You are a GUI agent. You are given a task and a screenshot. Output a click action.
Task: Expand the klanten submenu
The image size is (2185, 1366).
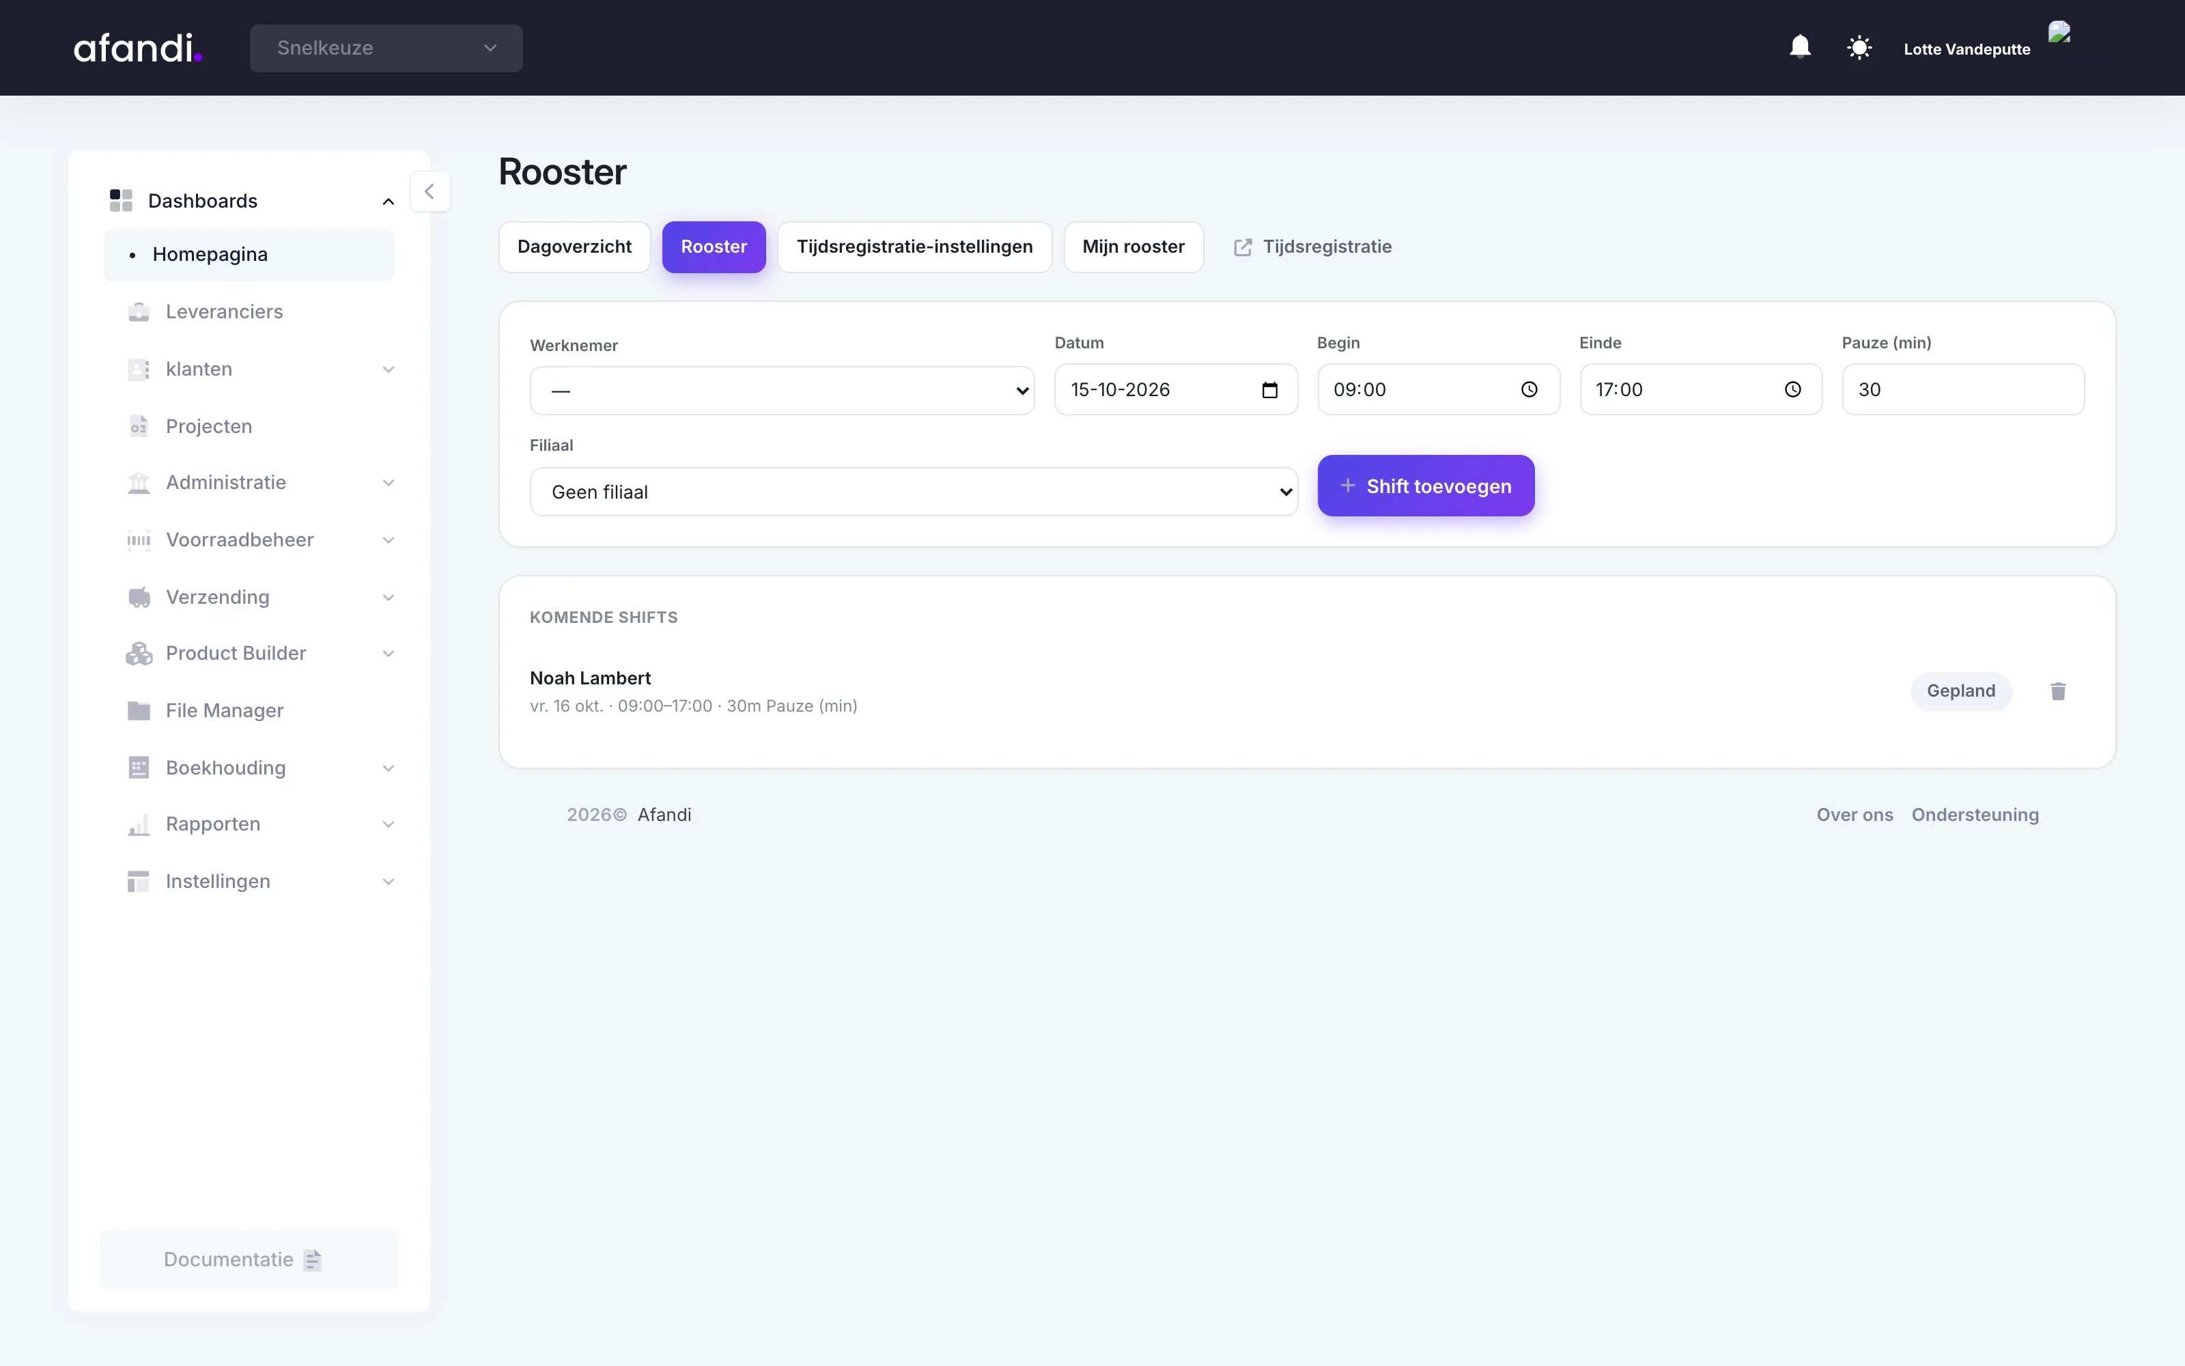(389, 370)
